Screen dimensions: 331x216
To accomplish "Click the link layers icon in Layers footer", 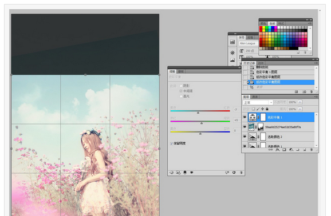I will pos(270,150).
